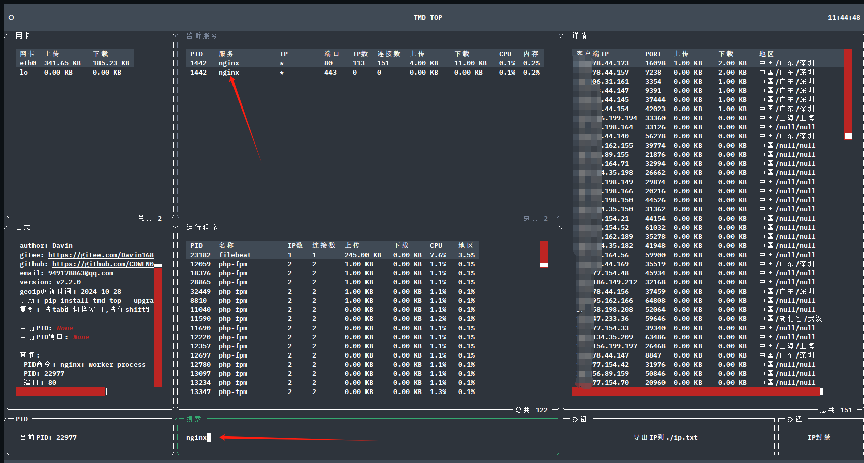Click the 当前PID: 22977 text in PID panel
This screenshot has width=864, height=463.
(48, 437)
